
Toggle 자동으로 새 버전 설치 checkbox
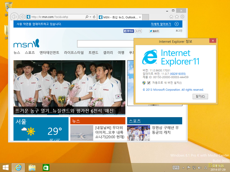pyautogui.click(x=149, y=83)
